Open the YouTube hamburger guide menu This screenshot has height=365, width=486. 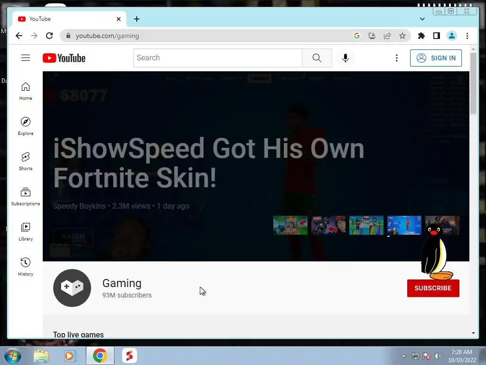tap(26, 58)
